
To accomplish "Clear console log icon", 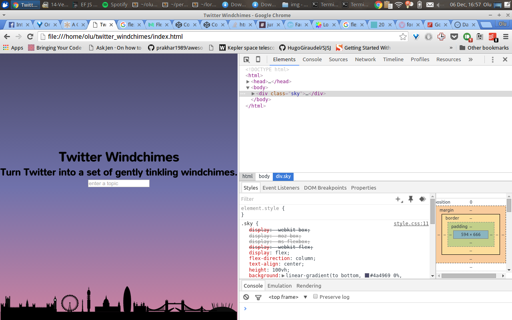I will pos(246,297).
